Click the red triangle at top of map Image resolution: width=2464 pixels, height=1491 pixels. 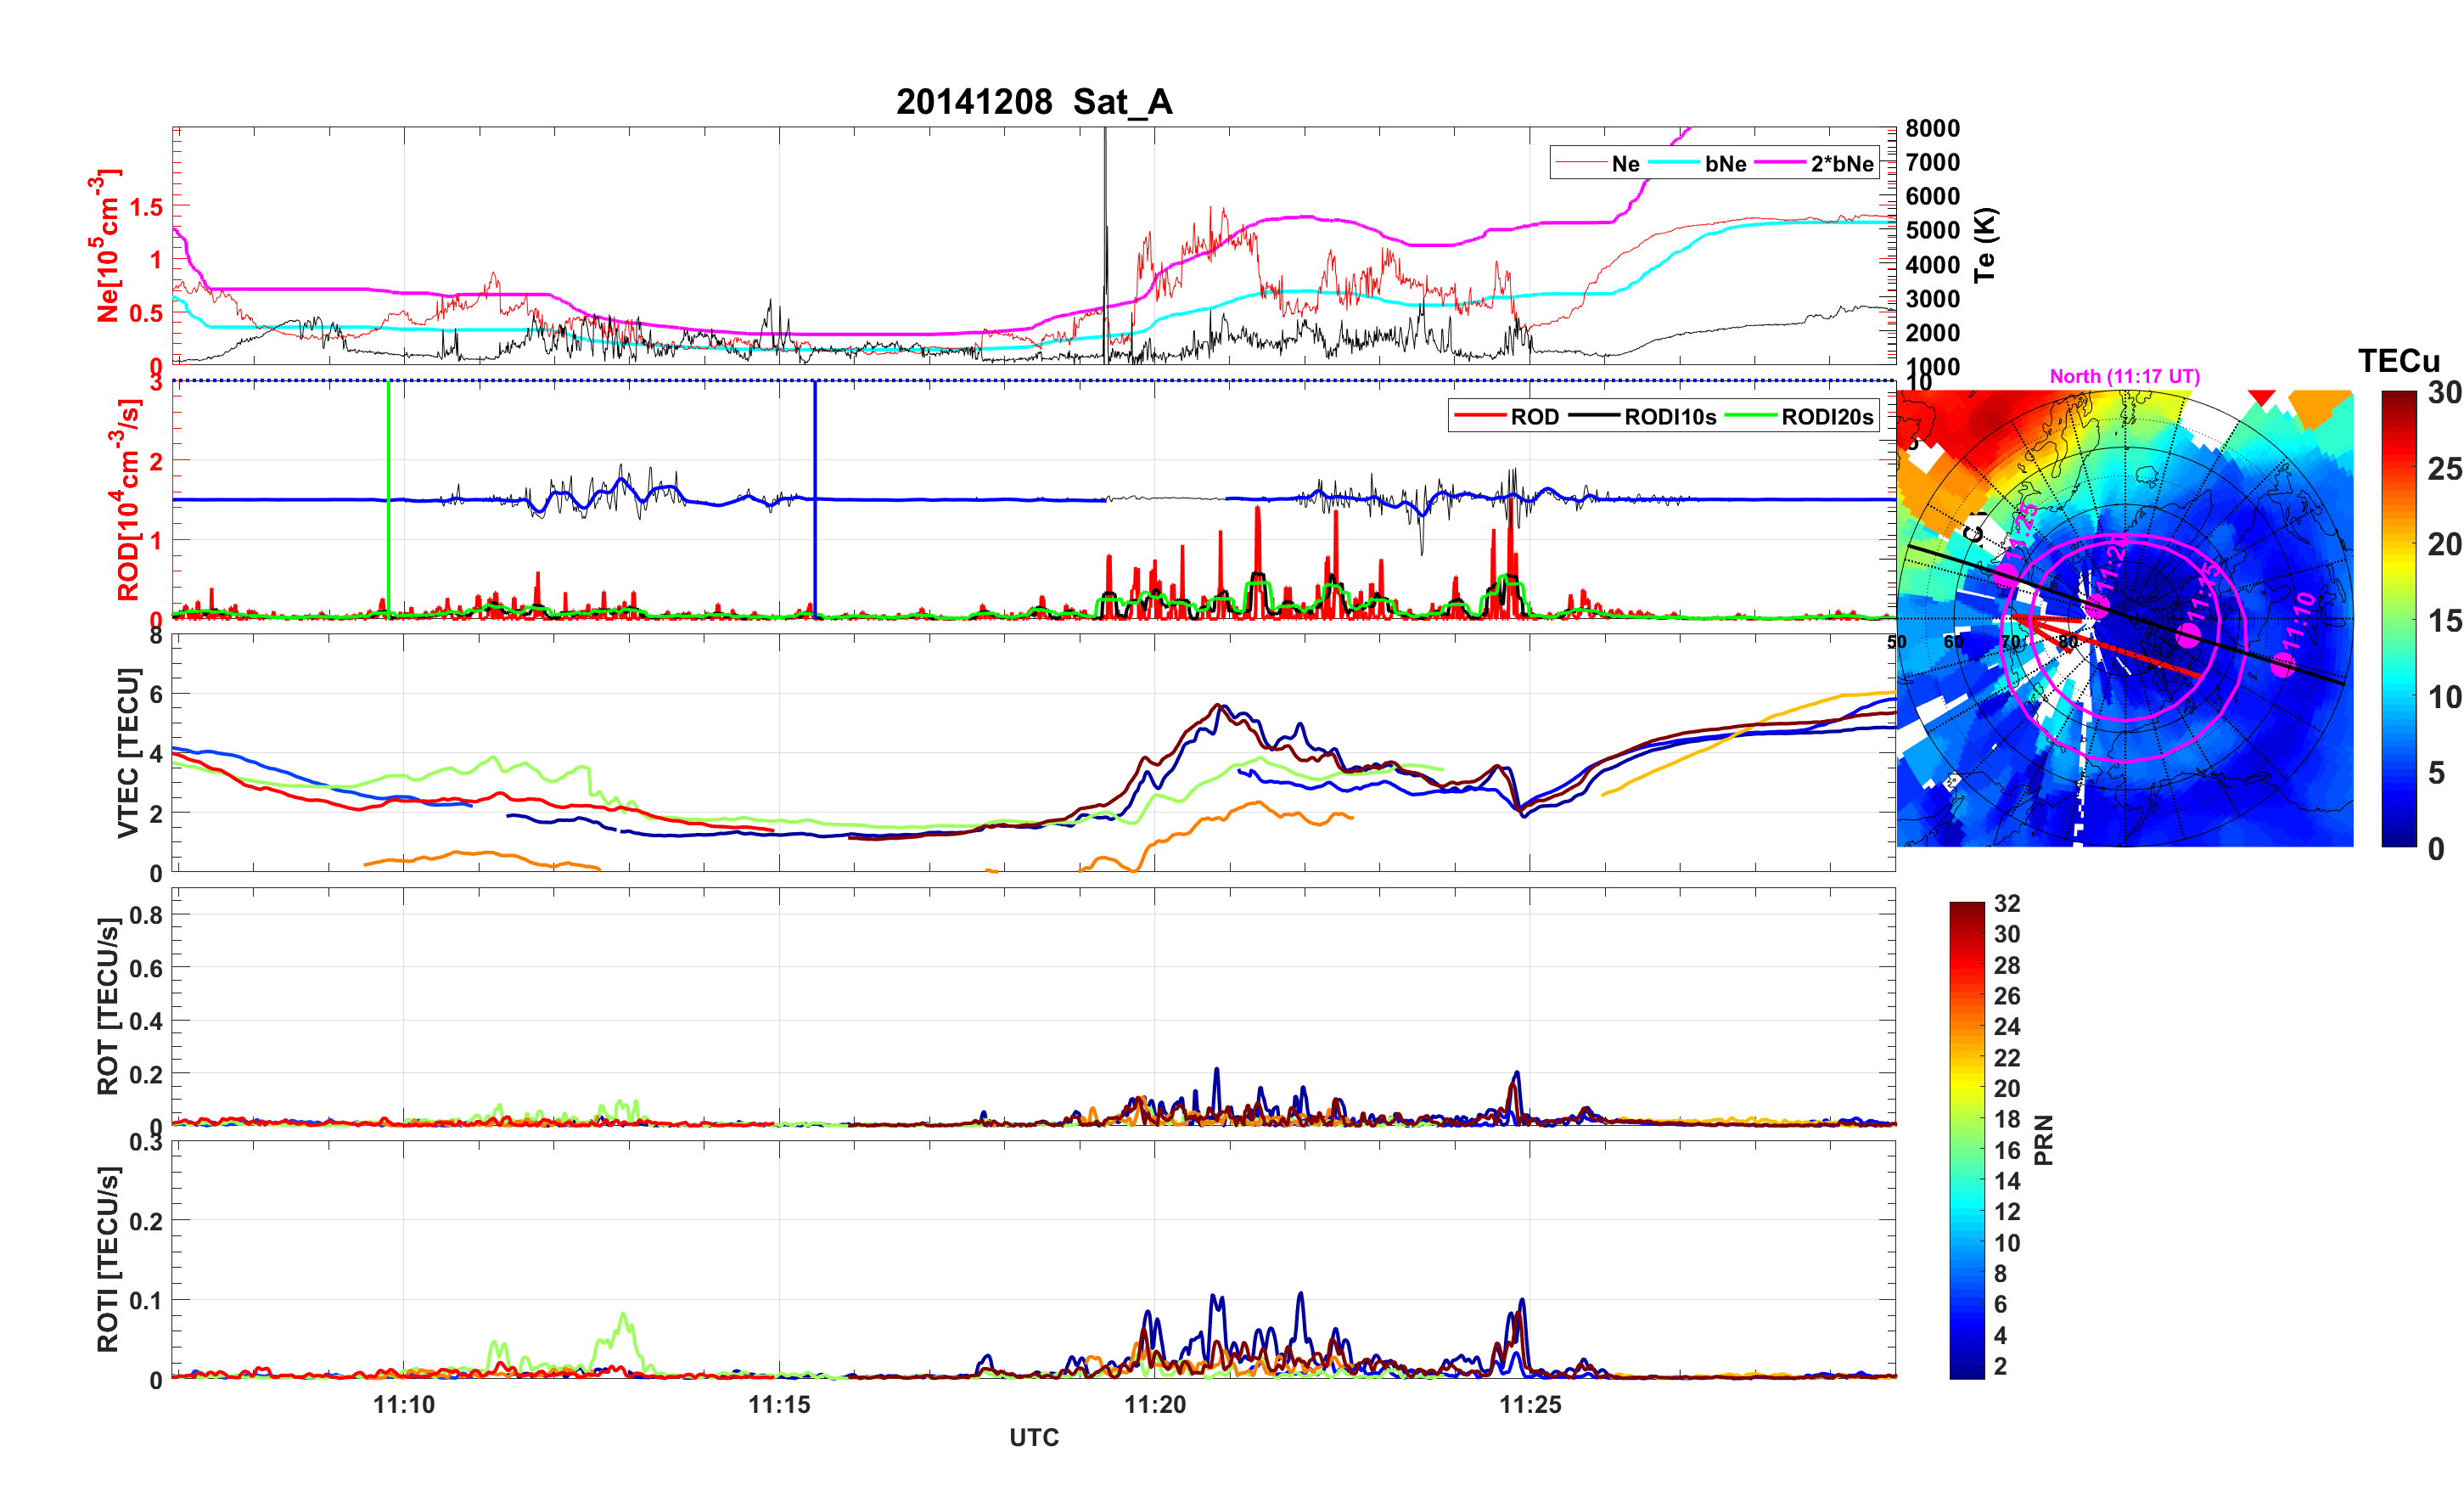(x=2261, y=397)
